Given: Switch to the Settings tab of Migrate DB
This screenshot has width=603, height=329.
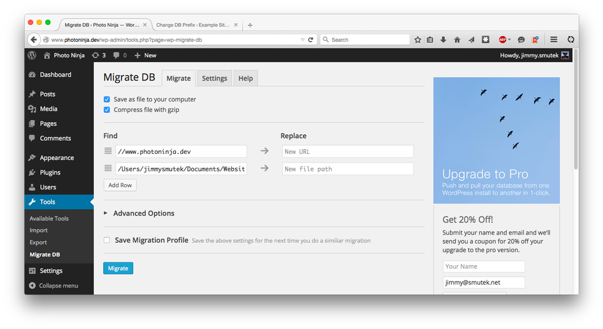Looking at the screenshot, I should (x=215, y=78).
